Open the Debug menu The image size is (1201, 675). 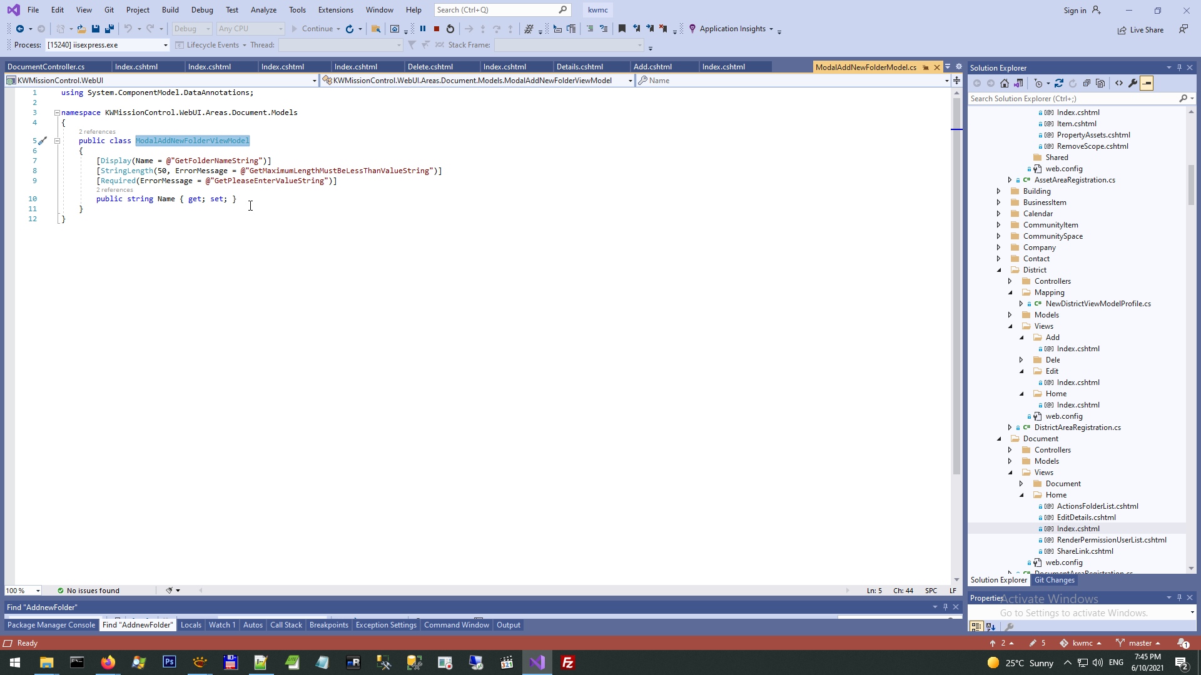point(202,10)
